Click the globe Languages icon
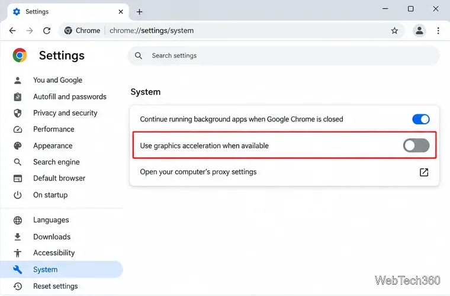 pos(18,220)
